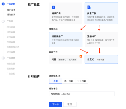Click the 计划名称 input field

tap(82, 94)
